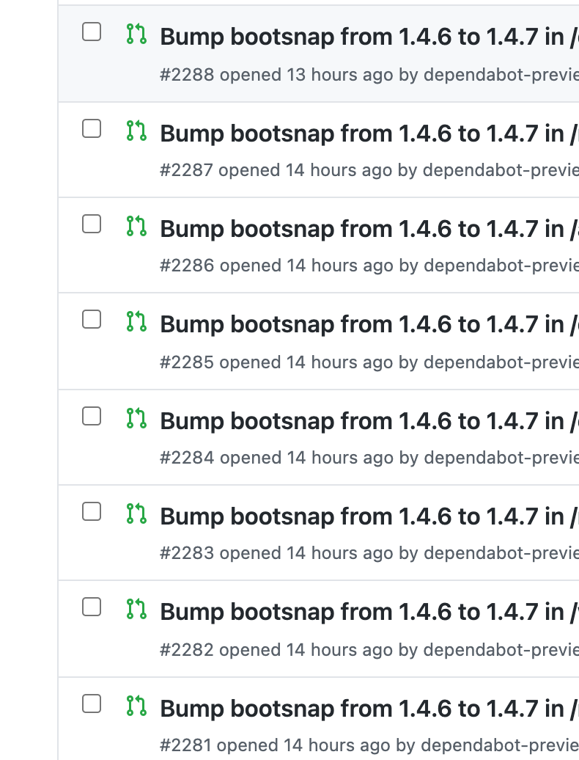579x760 pixels.
Task: Click text '#2281 opened 14 hours ago'
Action: [x=275, y=745]
